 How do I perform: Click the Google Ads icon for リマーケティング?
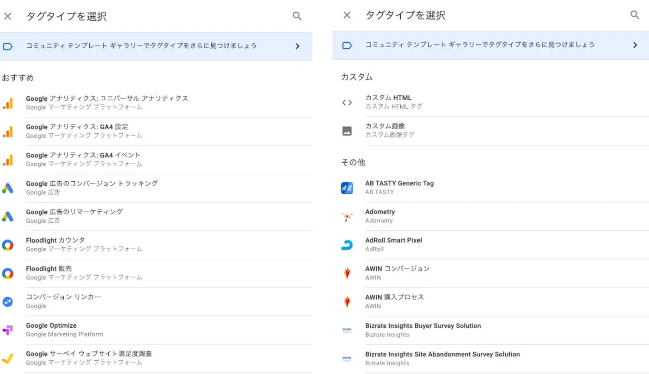(x=7, y=216)
